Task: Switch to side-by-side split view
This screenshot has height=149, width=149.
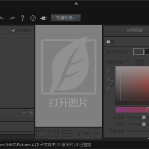Action: (x=55, y=134)
